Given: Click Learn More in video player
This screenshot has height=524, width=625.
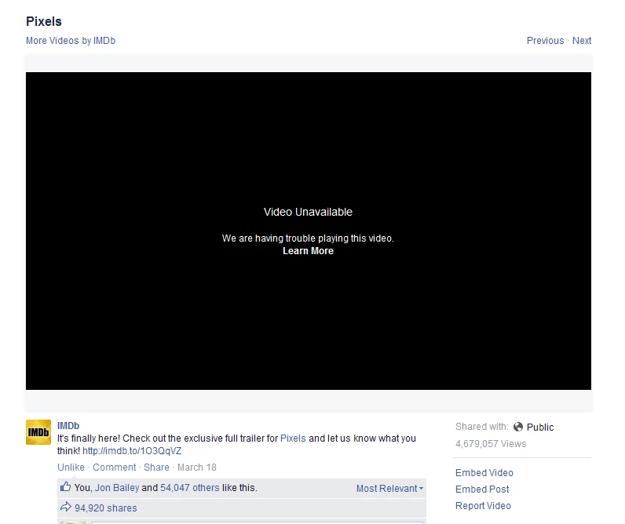Looking at the screenshot, I should coord(308,251).
